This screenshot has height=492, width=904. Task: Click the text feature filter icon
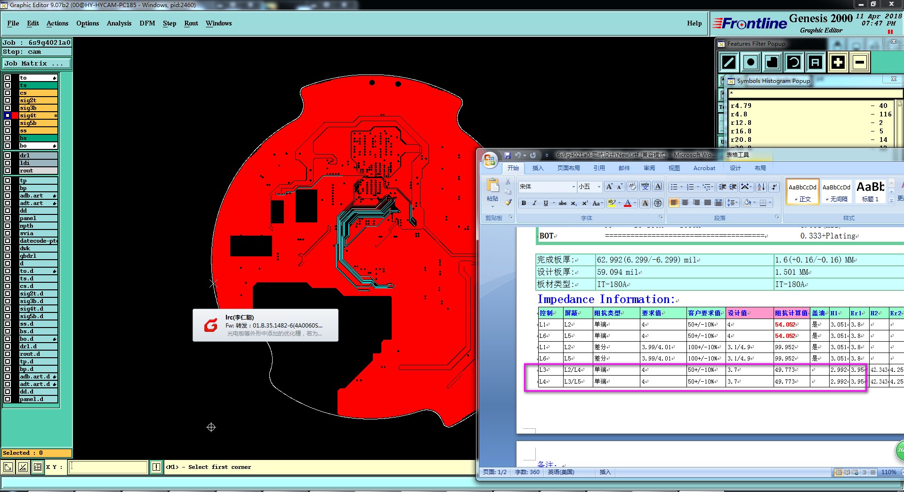tap(815, 62)
